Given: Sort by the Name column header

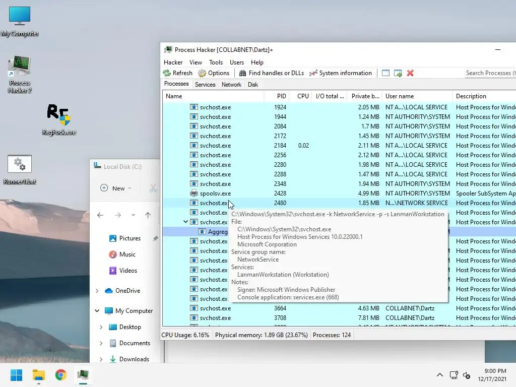Looking at the screenshot, I should (213, 96).
